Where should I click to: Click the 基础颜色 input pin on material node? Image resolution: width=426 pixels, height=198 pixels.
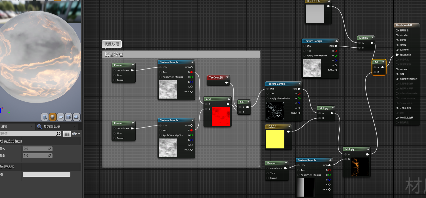point(397,31)
